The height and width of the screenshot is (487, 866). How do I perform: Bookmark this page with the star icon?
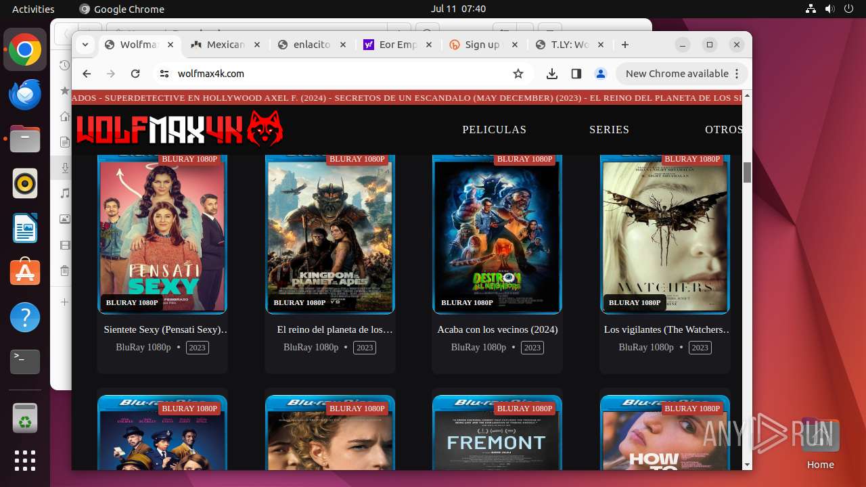pos(518,74)
